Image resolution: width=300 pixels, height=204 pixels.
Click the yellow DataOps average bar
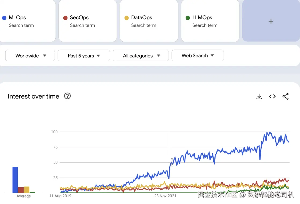pos(27,190)
